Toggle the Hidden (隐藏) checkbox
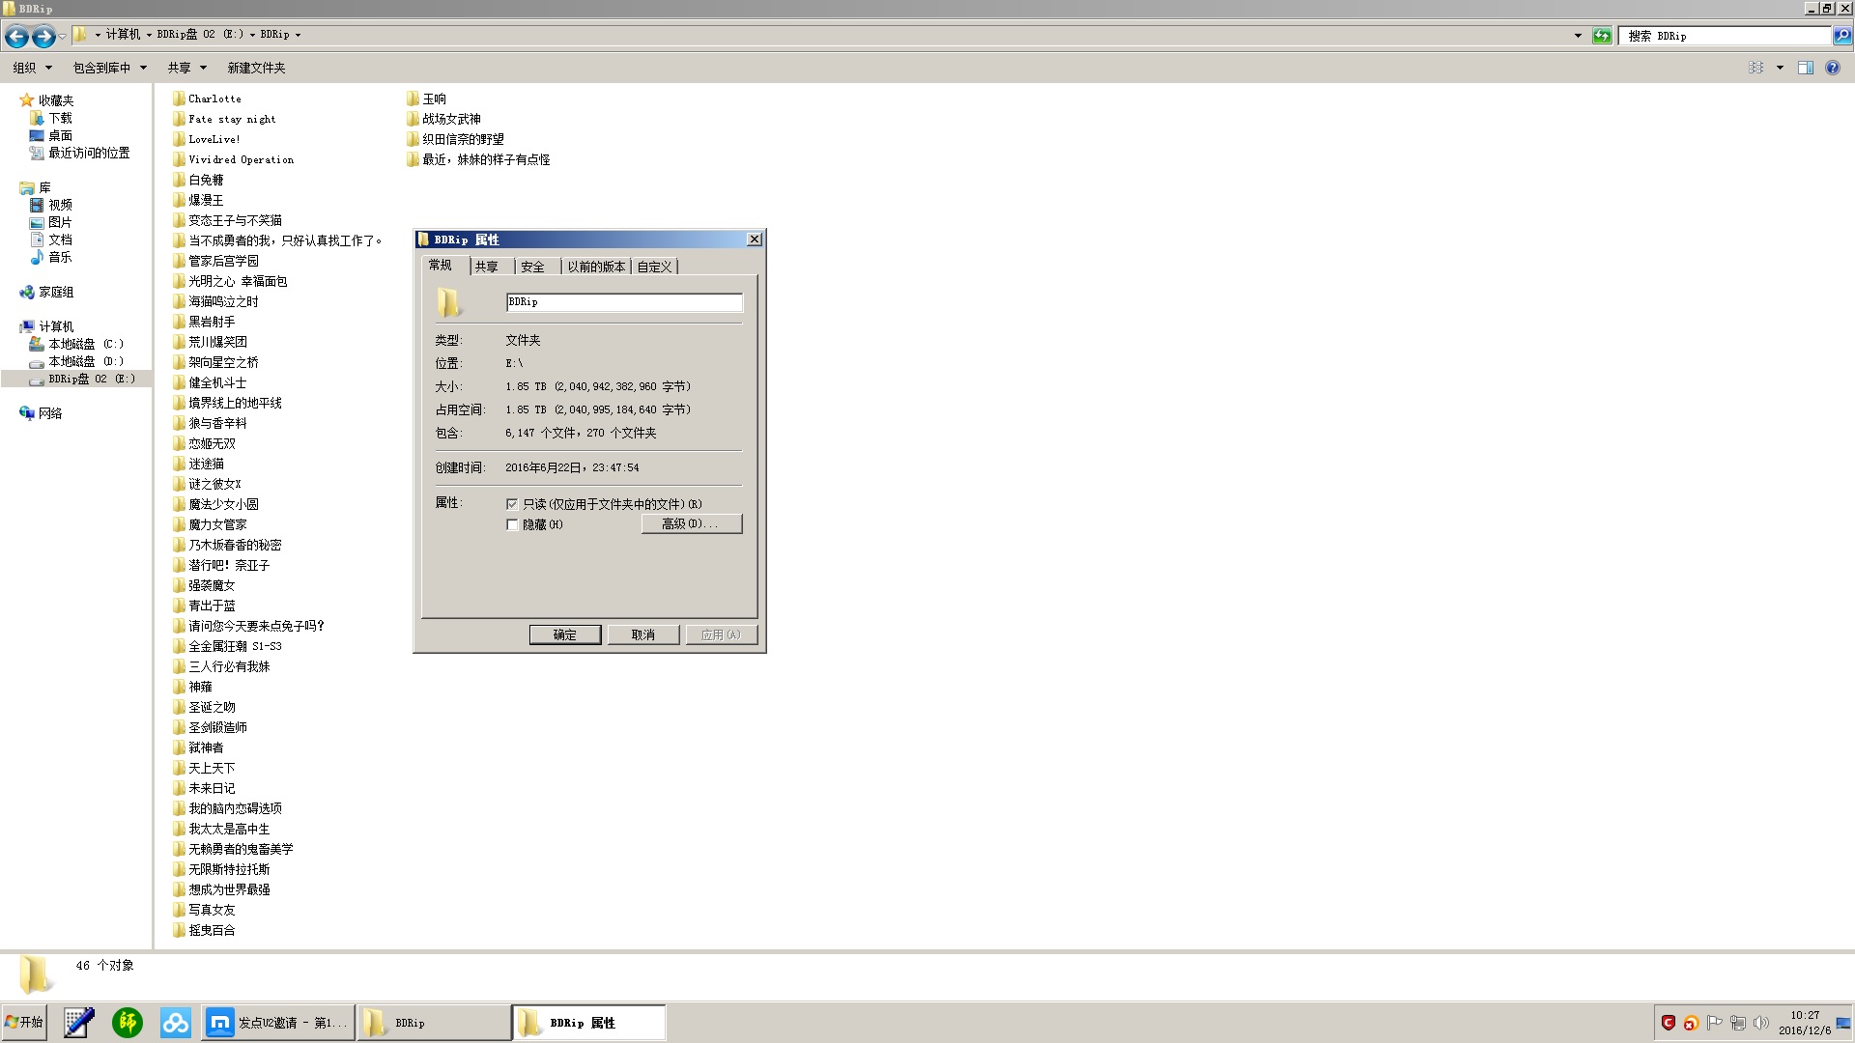This screenshot has width=1855, height=1043. tap(512, 525)
